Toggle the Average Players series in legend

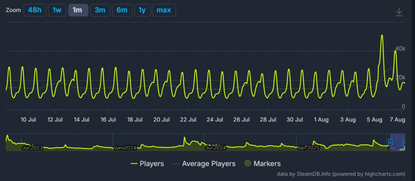pos(204,164)
